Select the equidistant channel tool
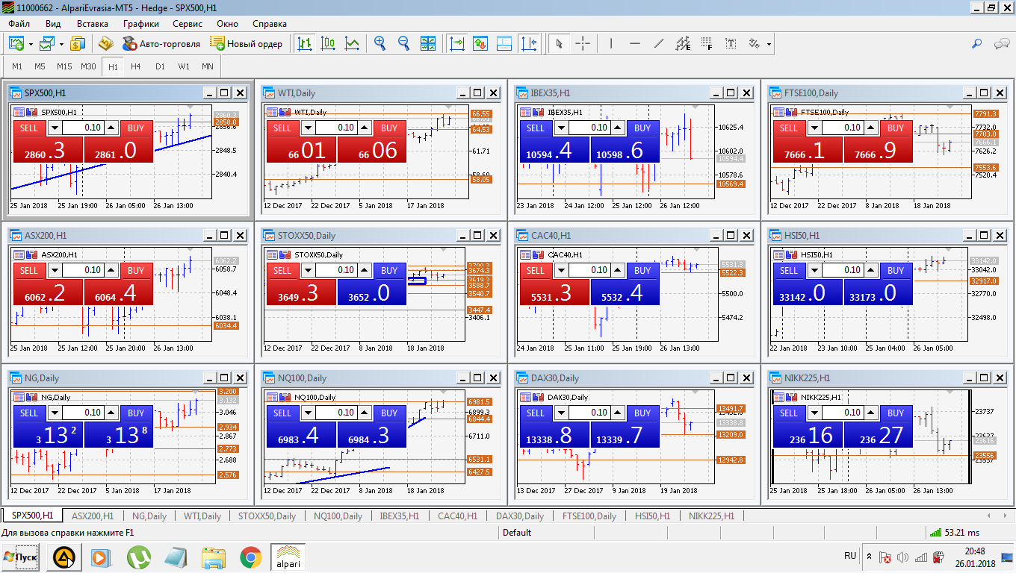1016x573 pixels. [683, 43]
